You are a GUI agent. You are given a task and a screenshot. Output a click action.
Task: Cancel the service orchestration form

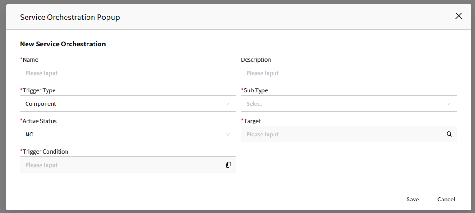tap(446, 200)
